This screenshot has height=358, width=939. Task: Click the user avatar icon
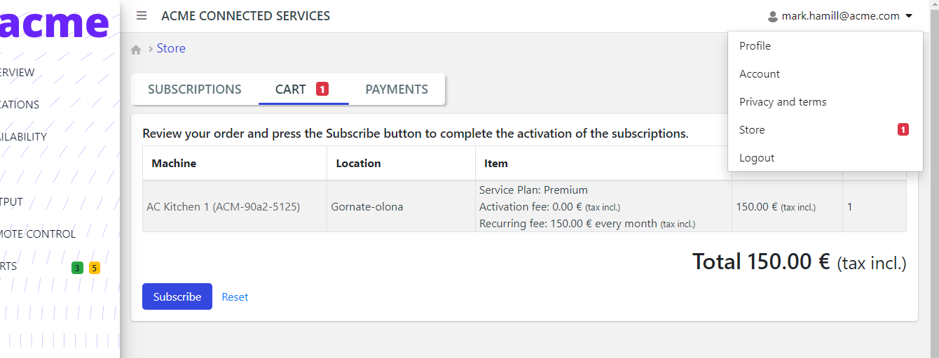pyautogui.click(x=773, y=16)
